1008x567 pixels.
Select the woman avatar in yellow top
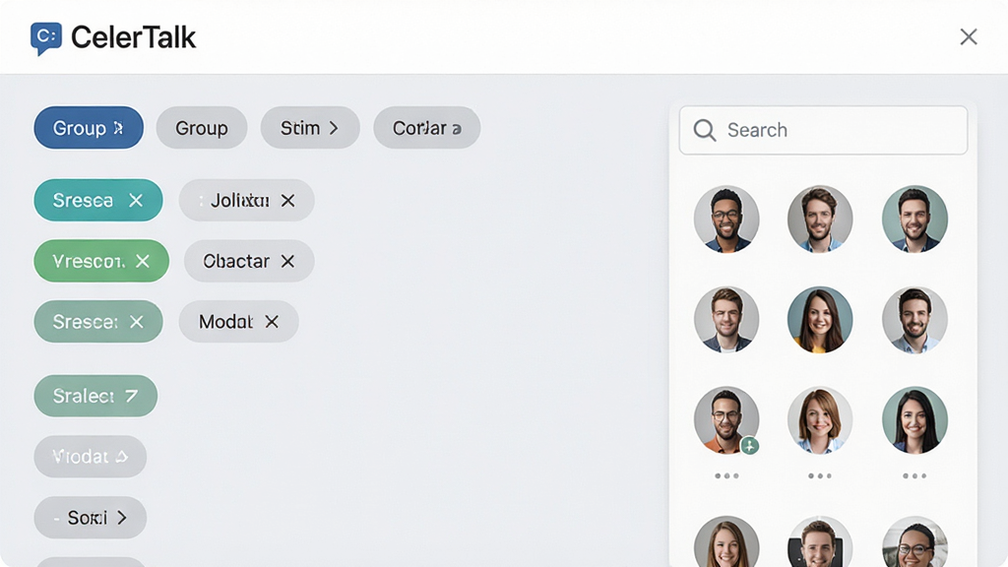point(820,320)
